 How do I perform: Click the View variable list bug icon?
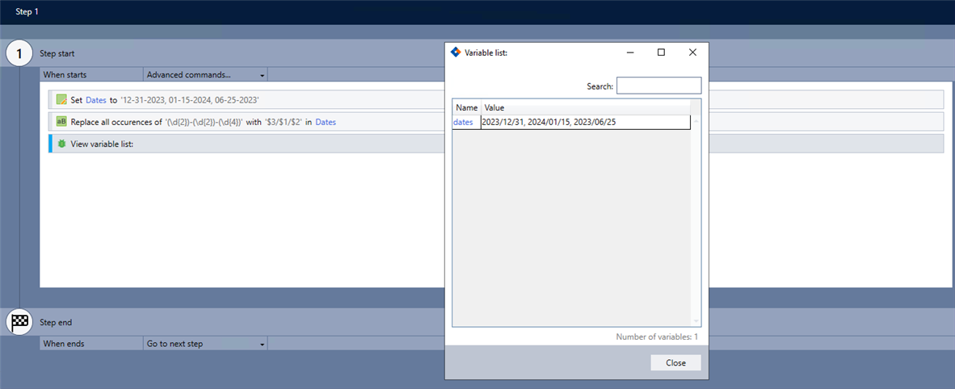(61, 144)
